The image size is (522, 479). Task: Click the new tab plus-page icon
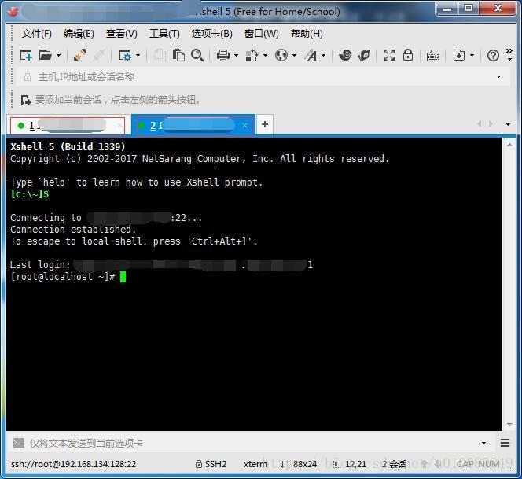459,55
